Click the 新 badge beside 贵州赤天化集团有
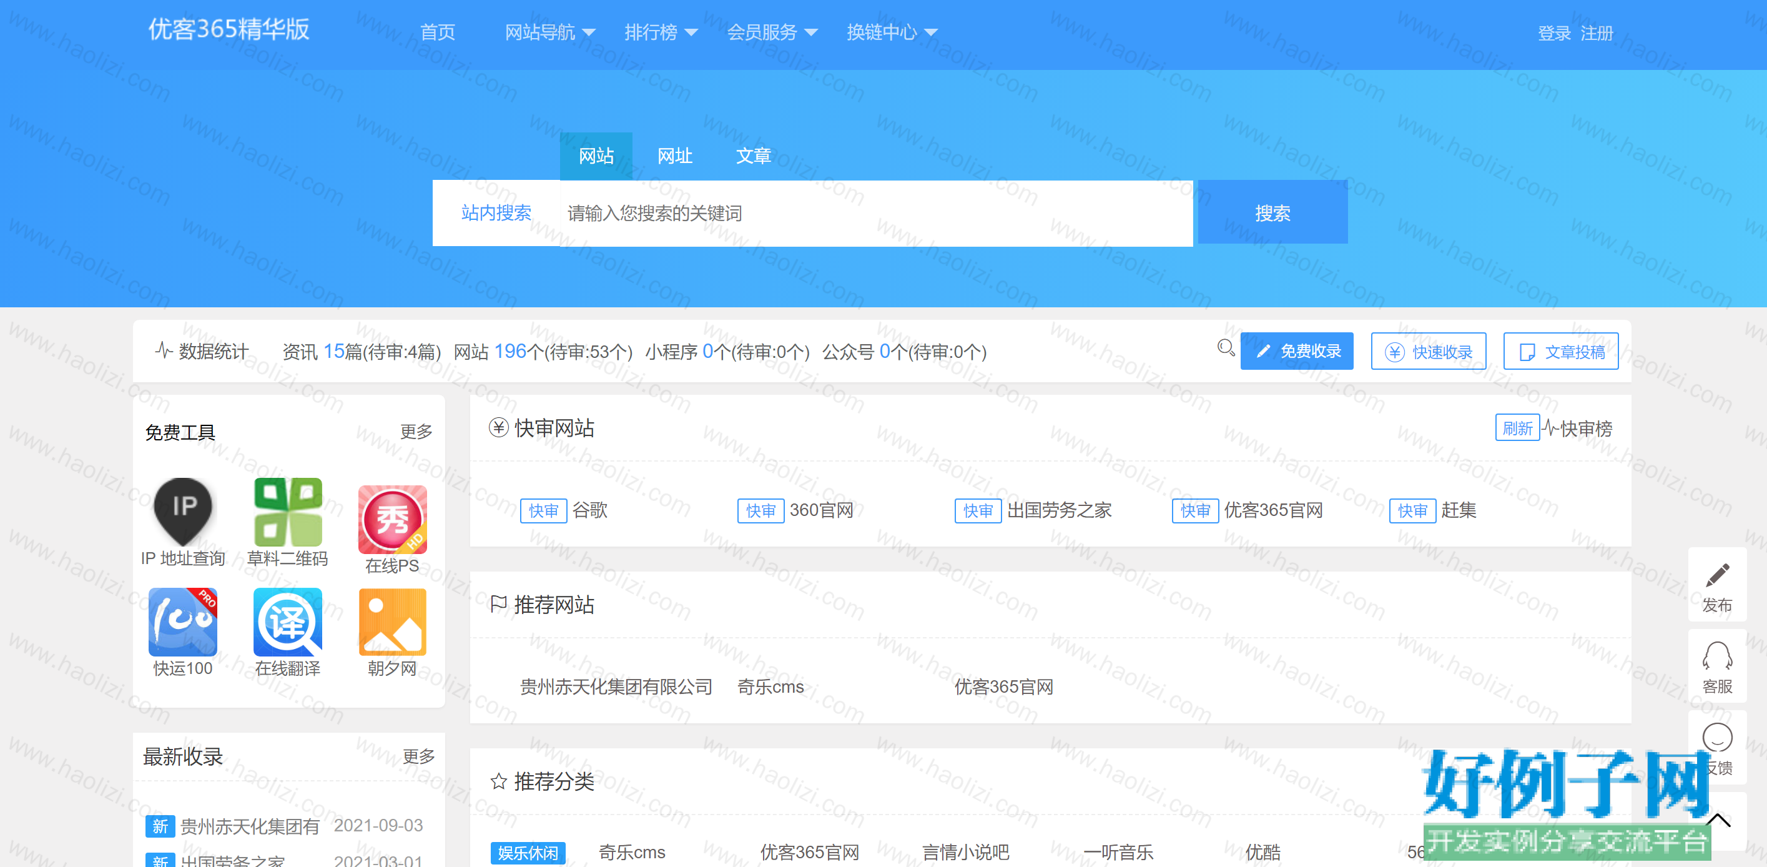Screen dimensions: 1767x867 point(160,826)
